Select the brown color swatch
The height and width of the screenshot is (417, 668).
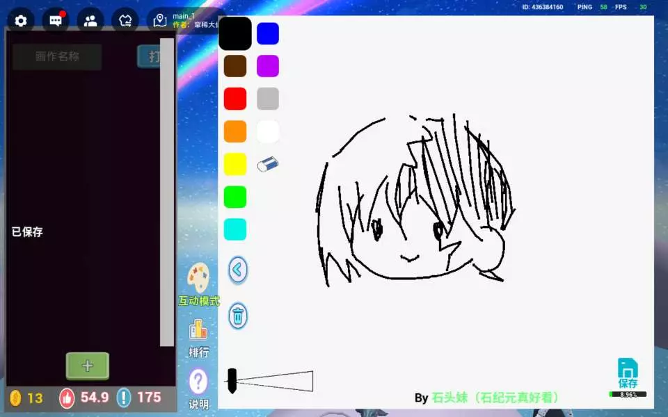point(234,66)
